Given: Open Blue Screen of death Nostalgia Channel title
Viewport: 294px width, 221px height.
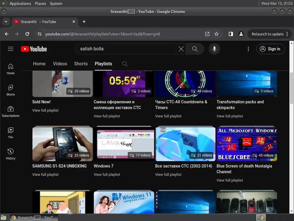Looking at the screenshot, I should click(x=244, y=169).
